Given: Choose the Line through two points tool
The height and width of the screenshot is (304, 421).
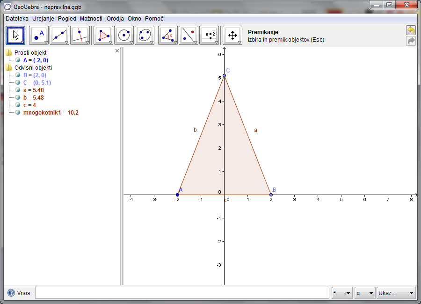Looking at the screenshot, I should pos(59,35).
